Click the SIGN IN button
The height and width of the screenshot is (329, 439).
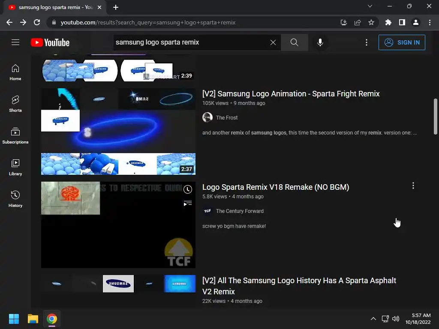(x=402, y=42)
